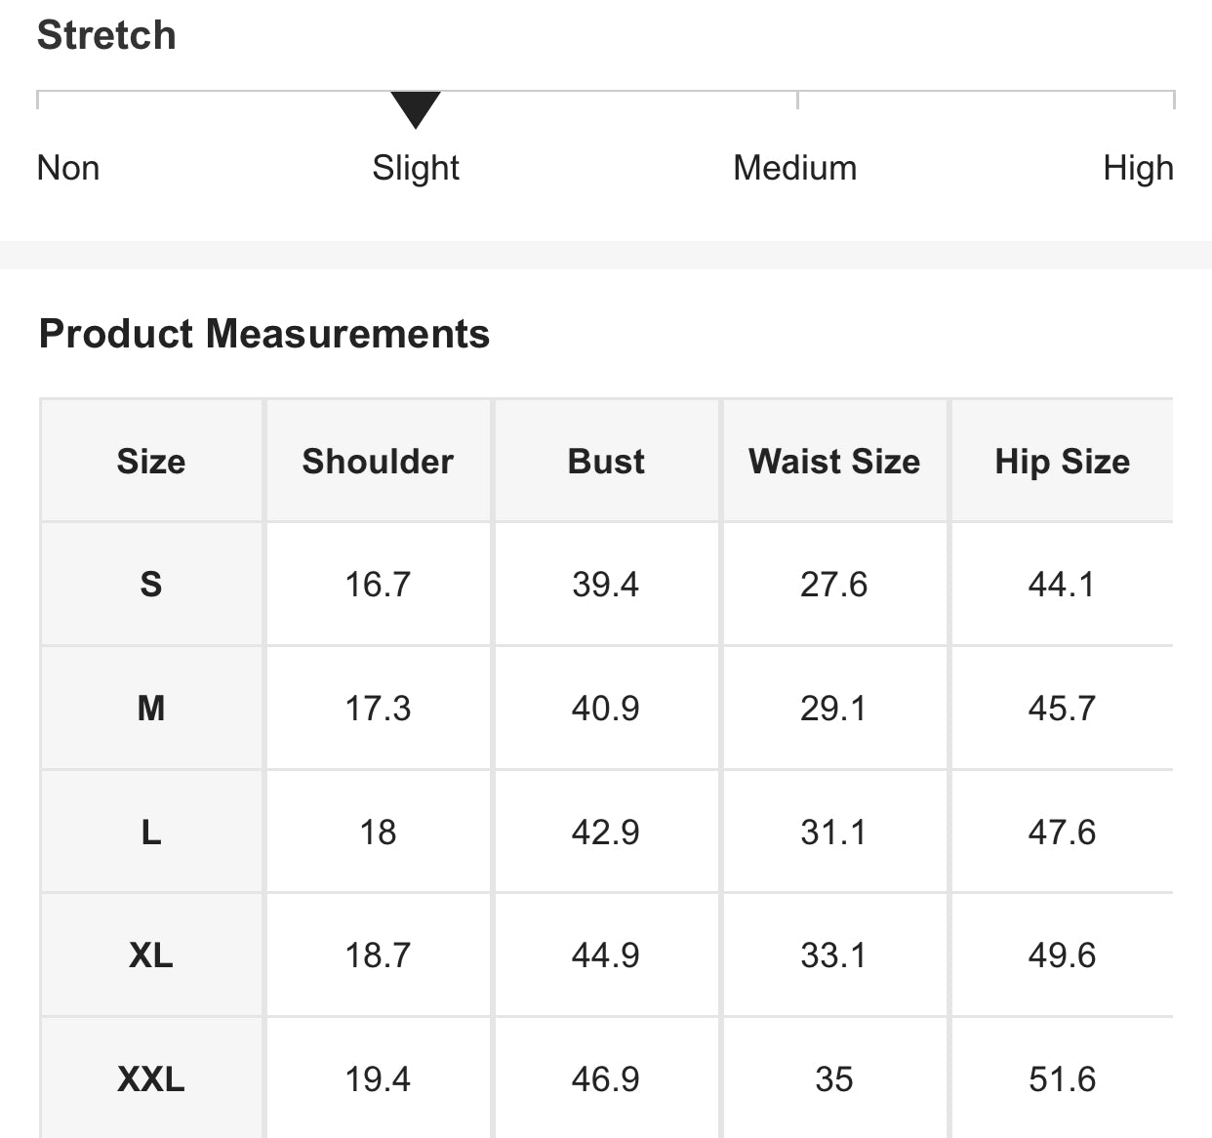Select the XL size row label

pyautogui.click(x=151, y=955)
